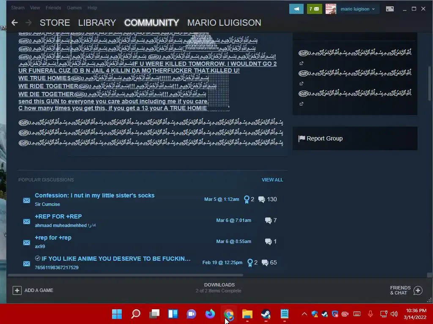The image size is (433, 324).
Task: Open the Windows Start menu
Action: [117, 314]
